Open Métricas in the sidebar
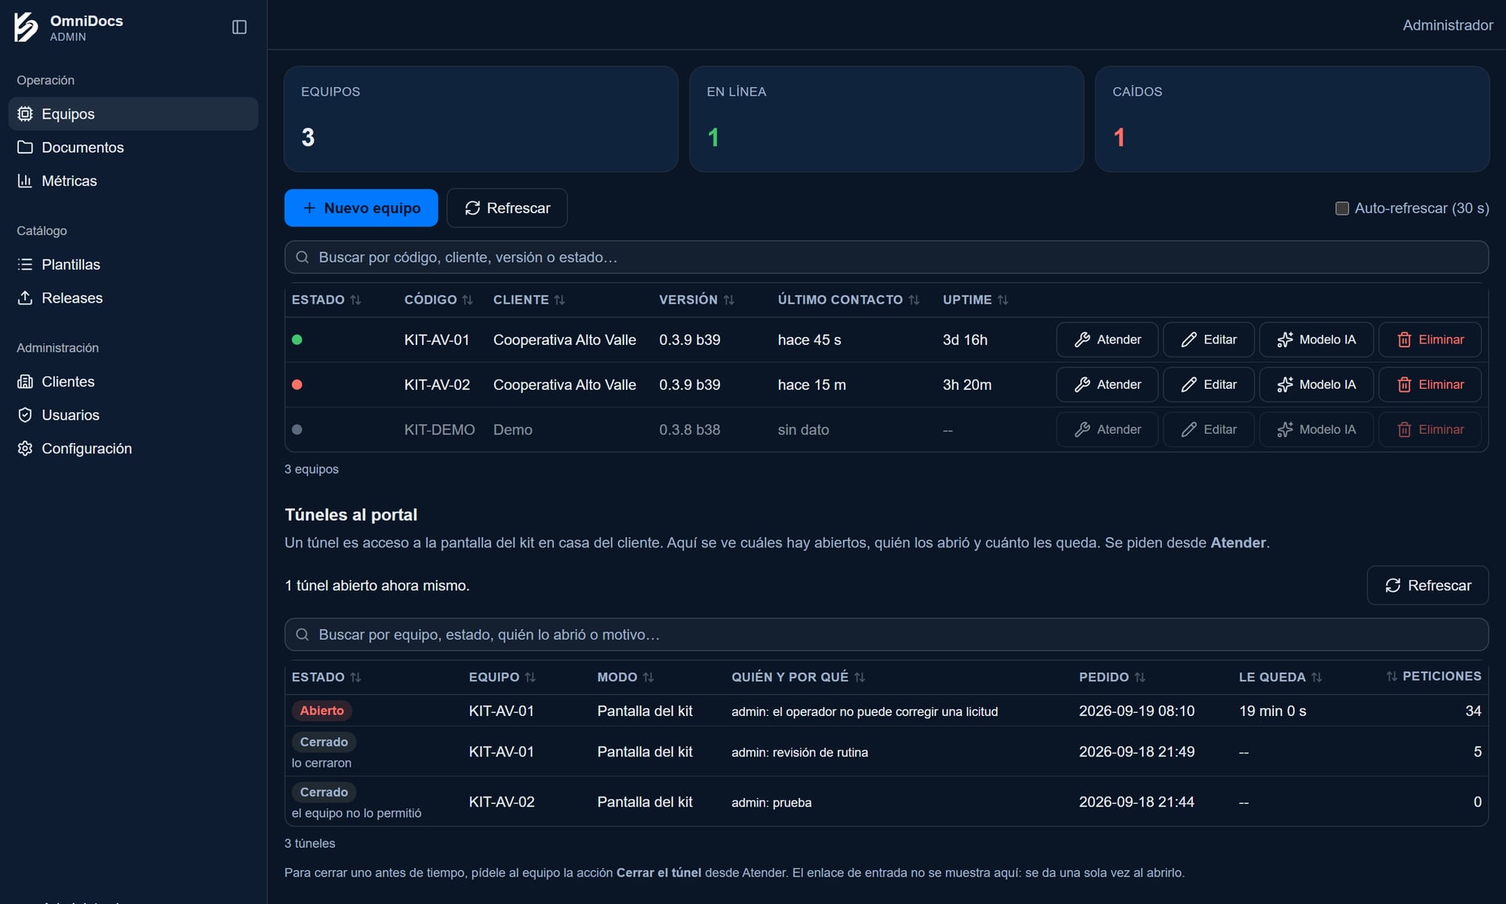The height and width of the screenshot is (904, 1506). (x=133, y=181)
